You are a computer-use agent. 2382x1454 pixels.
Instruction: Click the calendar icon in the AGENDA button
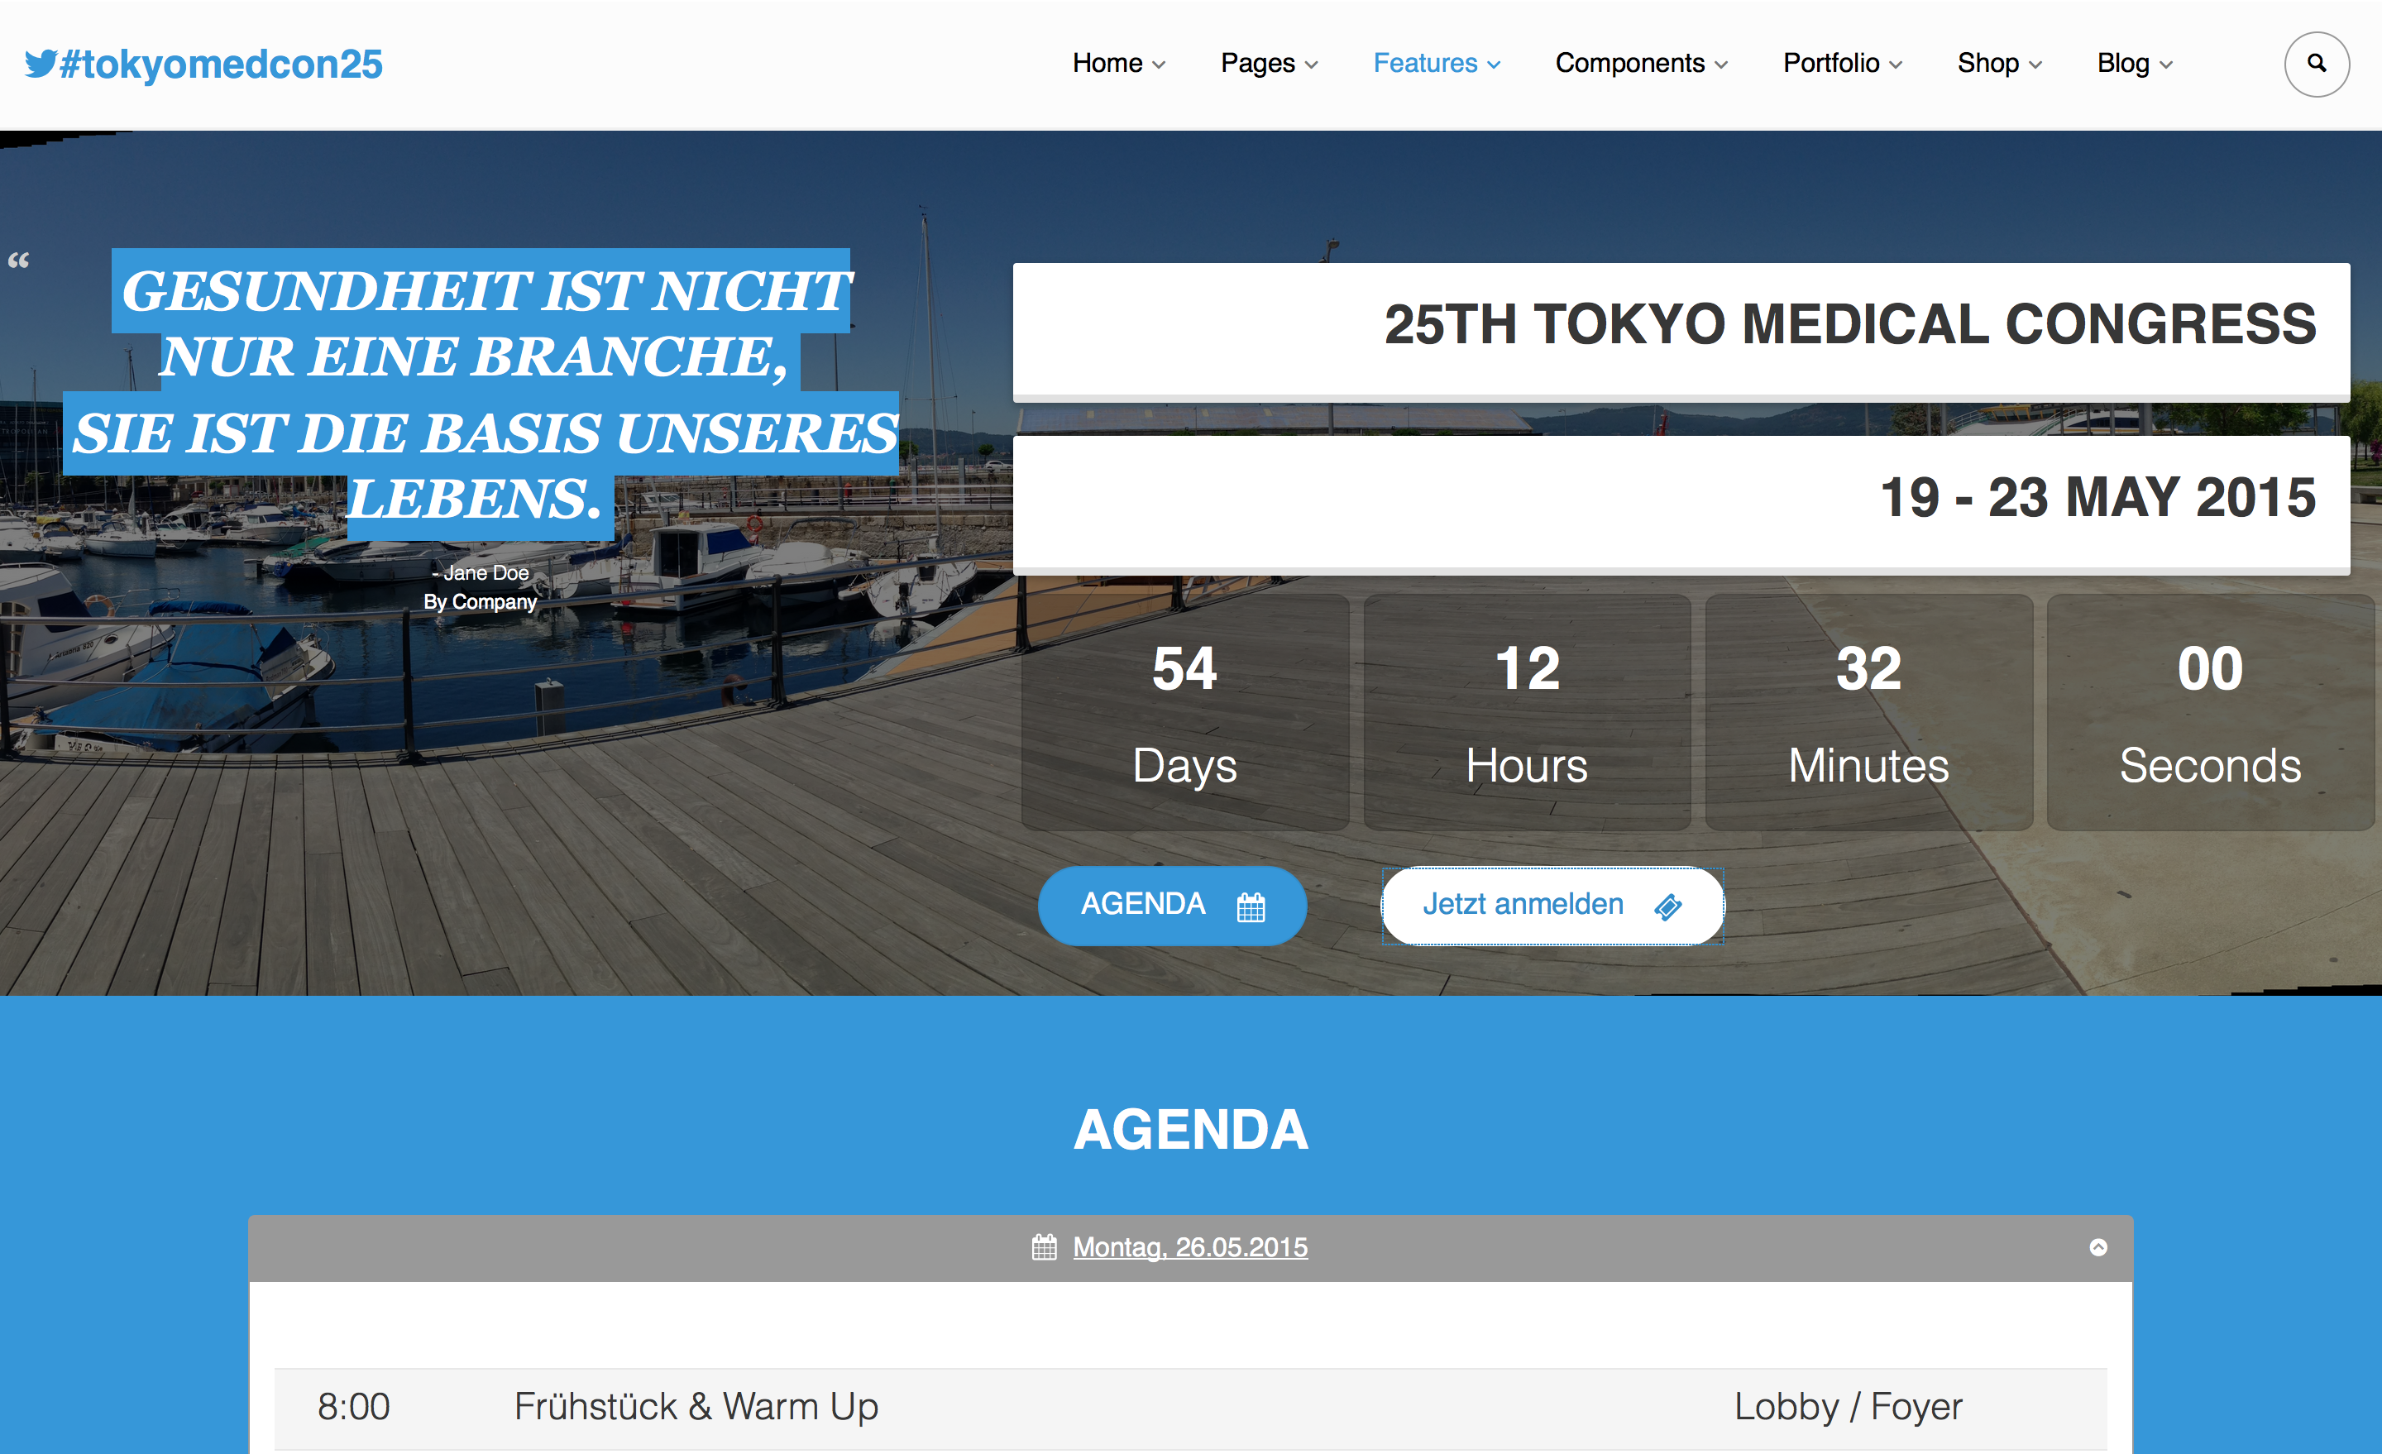(1251, 906)
